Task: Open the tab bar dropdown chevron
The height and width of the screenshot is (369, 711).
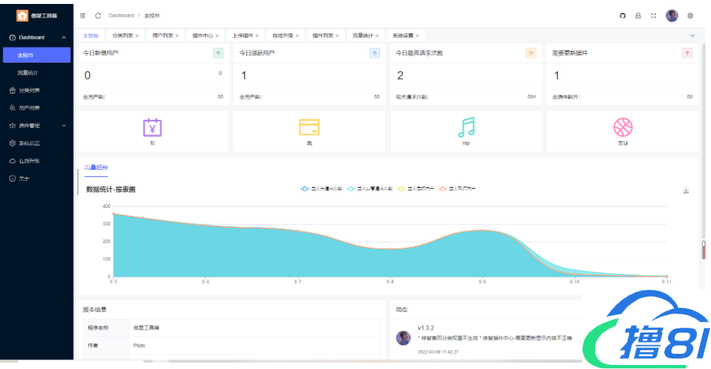Action: click(x=692, y=36)
